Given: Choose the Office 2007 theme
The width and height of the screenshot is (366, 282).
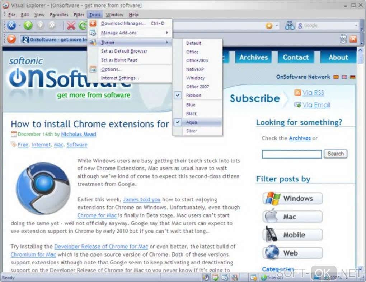Looking at the screenshot, I should tap(197, 86).
